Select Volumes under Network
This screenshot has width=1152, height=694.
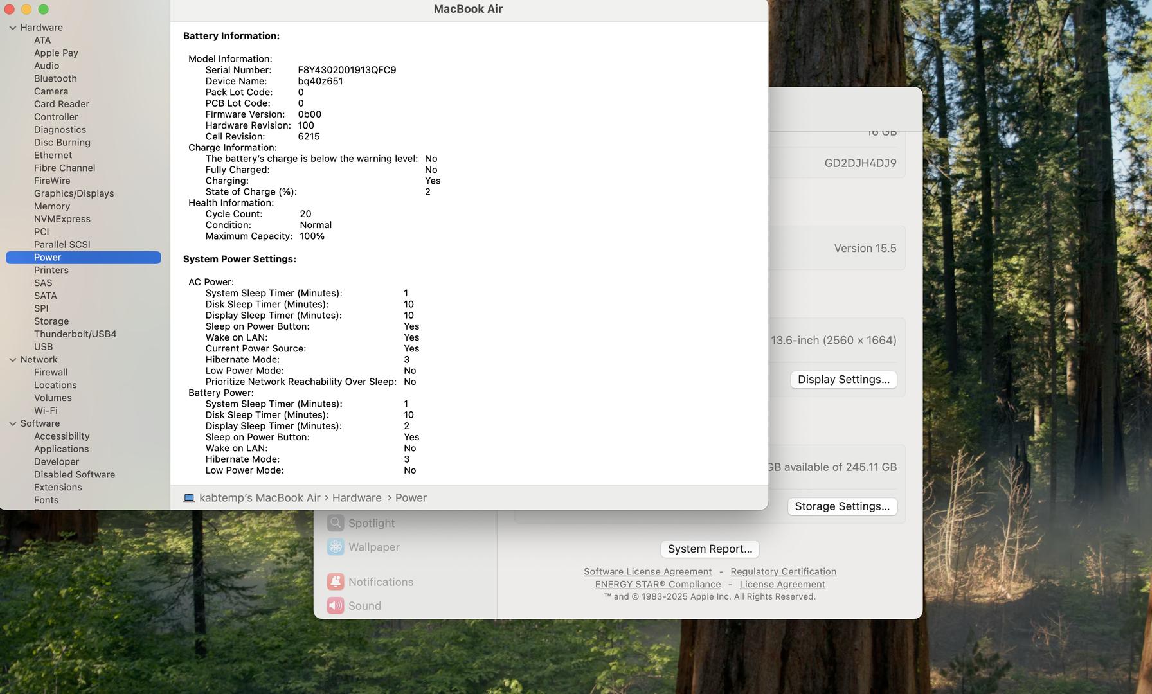click(53, 398)
